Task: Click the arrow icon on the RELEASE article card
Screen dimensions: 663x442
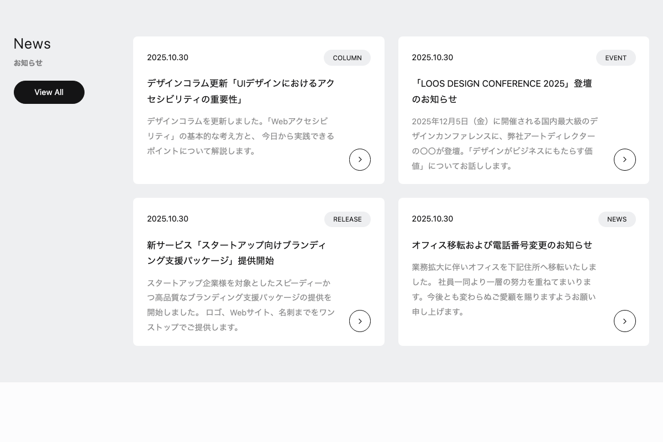Action: coord(360,321)
